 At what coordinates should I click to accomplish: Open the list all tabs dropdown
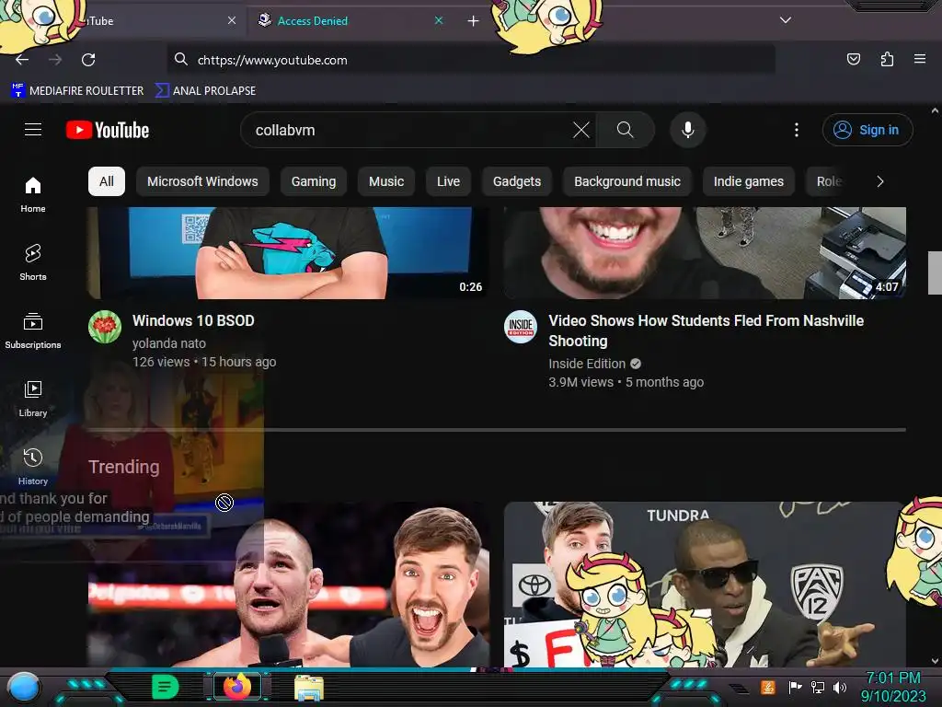coord(786,20)
